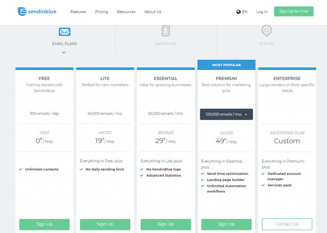Click checkmark beside No daily sending limit

click(x=81, y=169)
